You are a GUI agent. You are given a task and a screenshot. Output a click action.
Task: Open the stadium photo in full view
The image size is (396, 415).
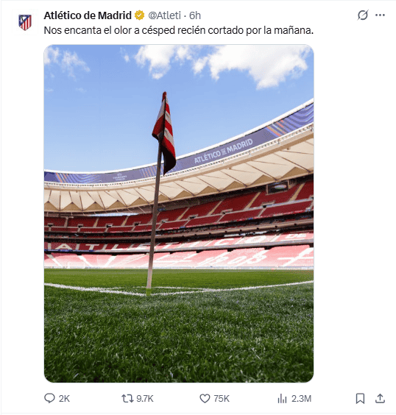click(x=179, y=213)
